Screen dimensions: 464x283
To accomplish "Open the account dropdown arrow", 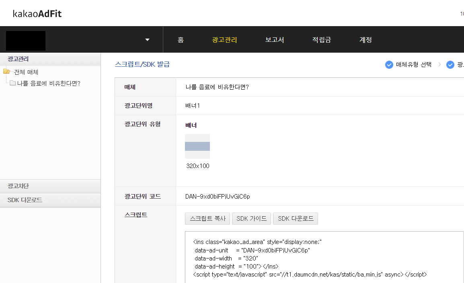I will (148, 40).
